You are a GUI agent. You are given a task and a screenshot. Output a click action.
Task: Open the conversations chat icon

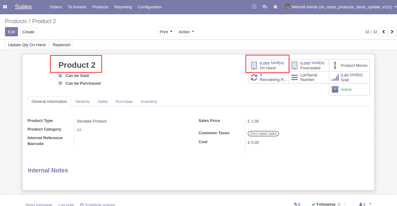265,7
